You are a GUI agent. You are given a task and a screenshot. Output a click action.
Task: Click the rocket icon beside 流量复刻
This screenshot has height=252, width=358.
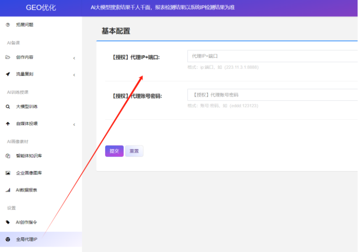tap(8, 74)
